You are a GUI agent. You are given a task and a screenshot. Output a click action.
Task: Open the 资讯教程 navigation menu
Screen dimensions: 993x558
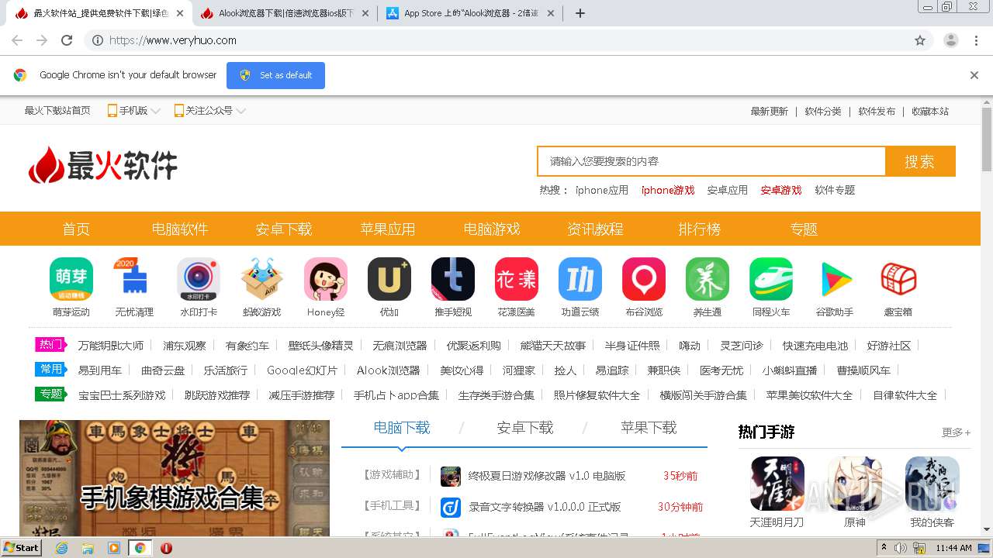coord(596,229)
